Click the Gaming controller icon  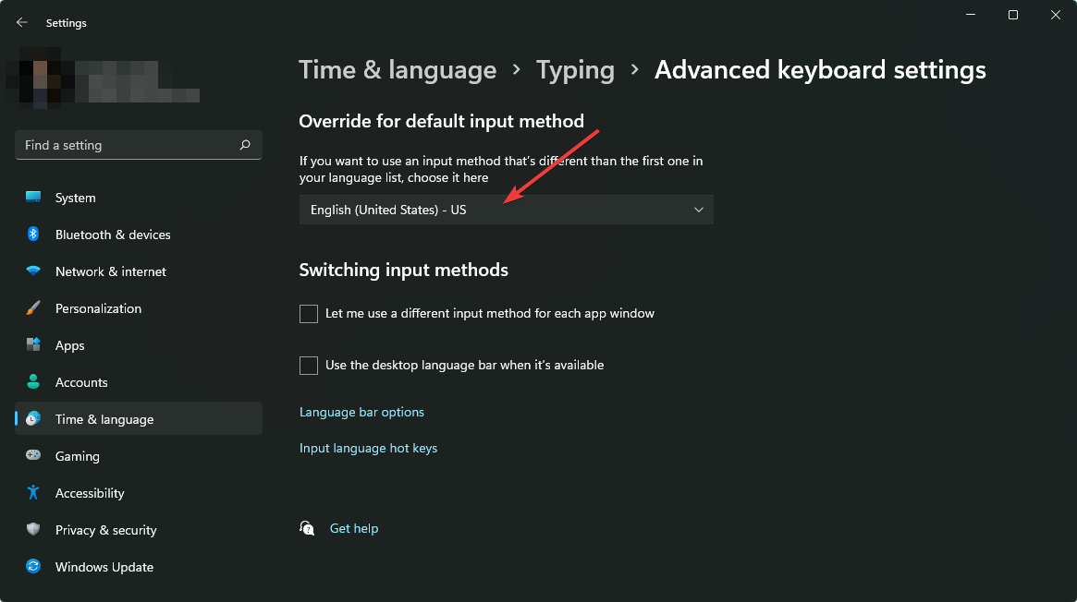pos(33,455)
